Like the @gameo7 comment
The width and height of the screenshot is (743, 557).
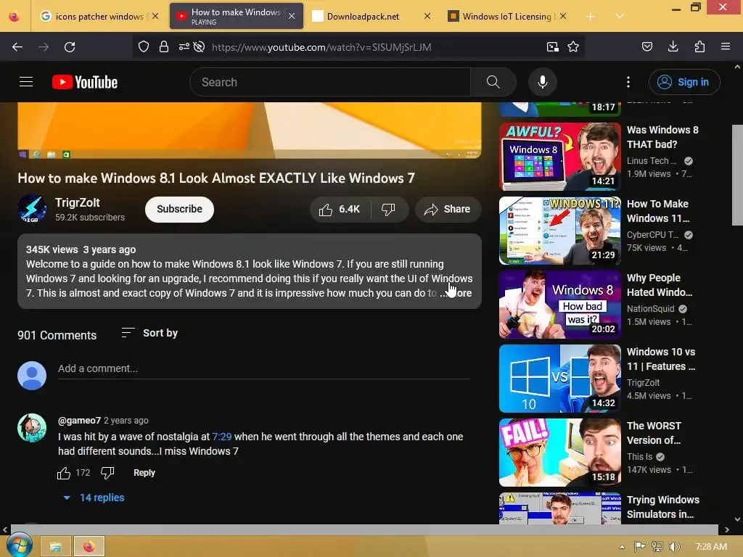(64, 473)
